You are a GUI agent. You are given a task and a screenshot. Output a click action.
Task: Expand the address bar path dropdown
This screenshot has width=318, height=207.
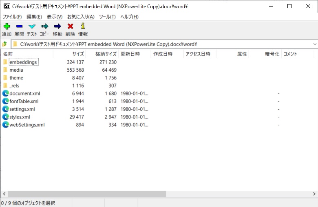click(x=315, y=44)
